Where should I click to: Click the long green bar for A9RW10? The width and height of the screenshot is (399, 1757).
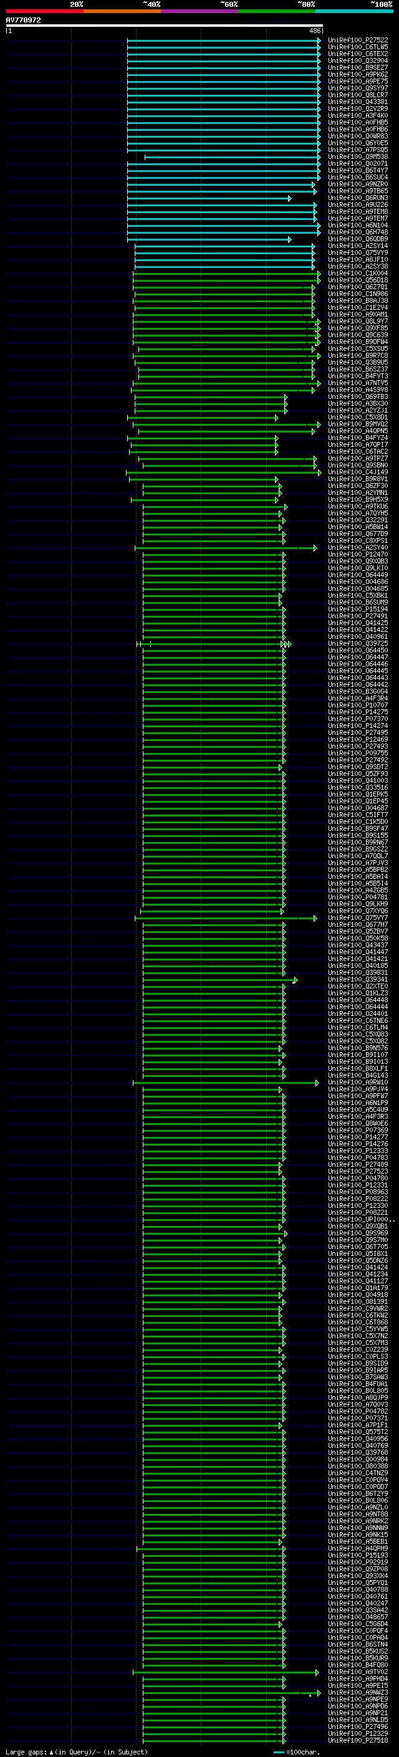[x=226, y=1083]
